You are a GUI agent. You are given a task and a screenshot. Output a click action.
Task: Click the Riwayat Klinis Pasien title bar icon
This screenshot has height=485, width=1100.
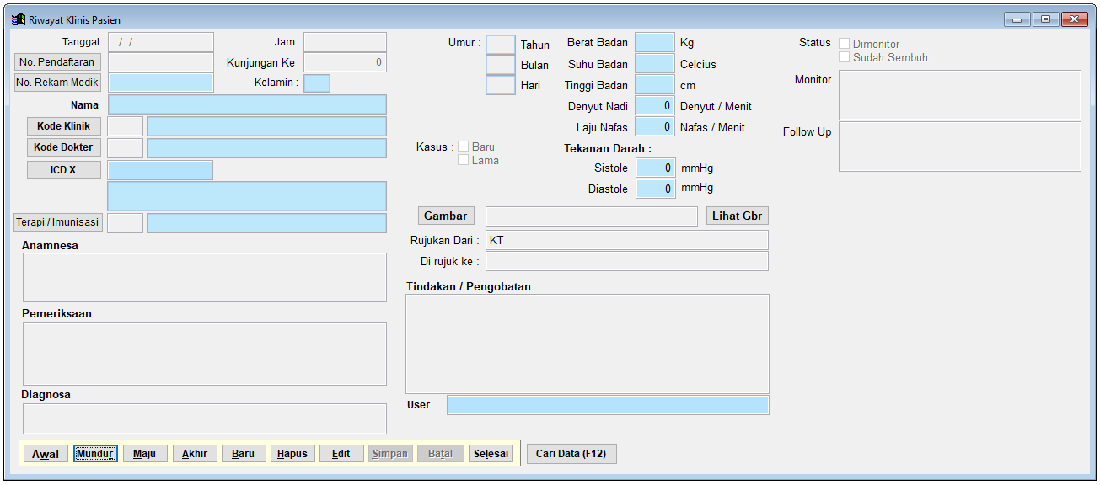[x=19, y=19]
